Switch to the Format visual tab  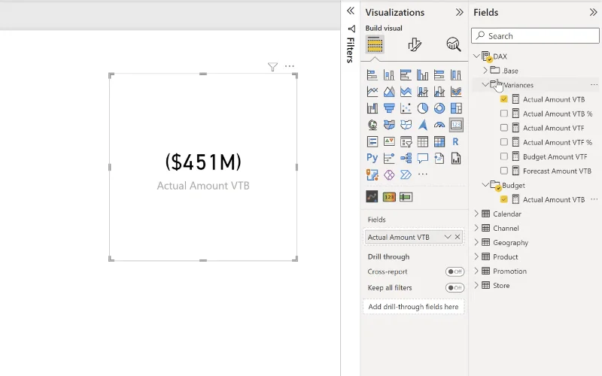tap(415, 44)
